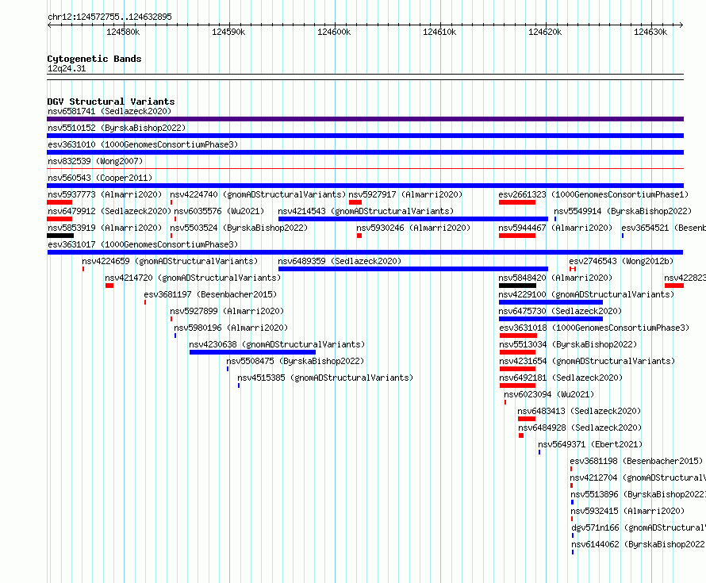The width and height of the screenshot is (706, 583).
Task: Click nsv5513034 (ByrskaBishop2022) label
Action: pos(568,344)
